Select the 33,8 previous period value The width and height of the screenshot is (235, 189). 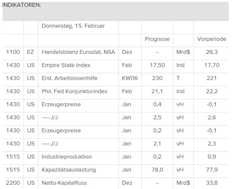(x=212, y=183)
